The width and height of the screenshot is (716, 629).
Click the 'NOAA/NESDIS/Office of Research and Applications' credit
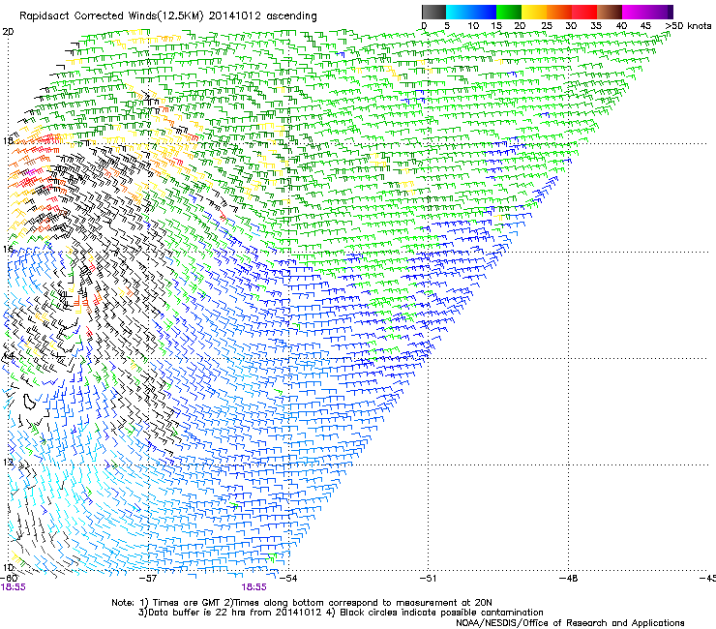point(570,623)
